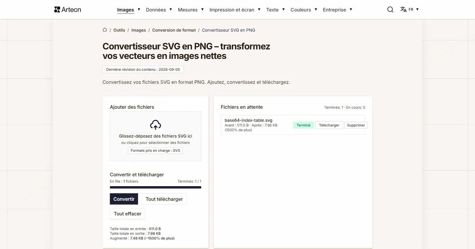
Task: Expand the arrow next to Mesures
Action: (x=202, y=9)
